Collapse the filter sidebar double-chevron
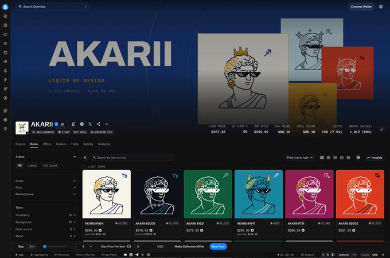This screenshot has height=258, width=390. tap(85, 157)
